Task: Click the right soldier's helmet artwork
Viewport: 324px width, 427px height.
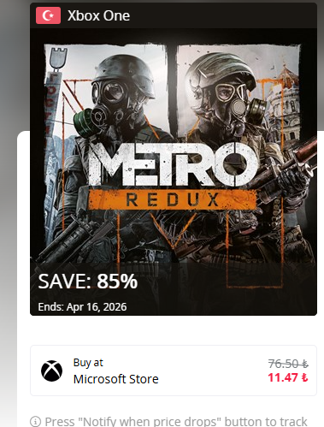Action: point(221,70)
